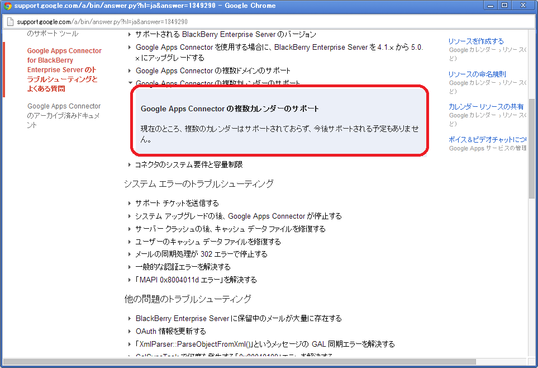The height and width of the screenshot is (368, 538).
Task: Click the horizontal scrollbar thumb
Action: tap(239, 362)
